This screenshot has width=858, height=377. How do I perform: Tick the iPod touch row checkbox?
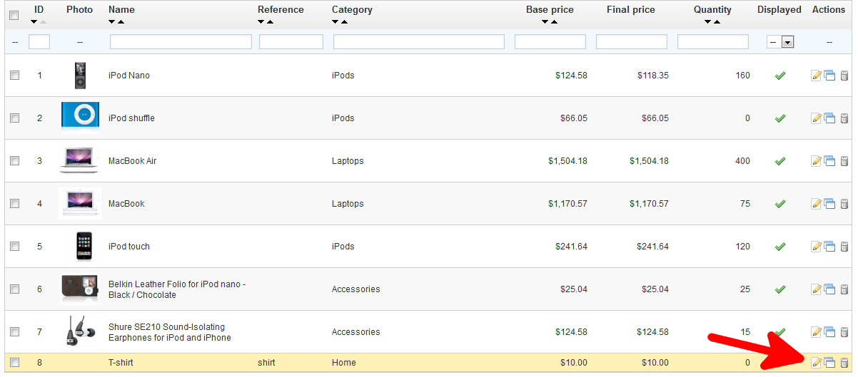coord(14,247)
